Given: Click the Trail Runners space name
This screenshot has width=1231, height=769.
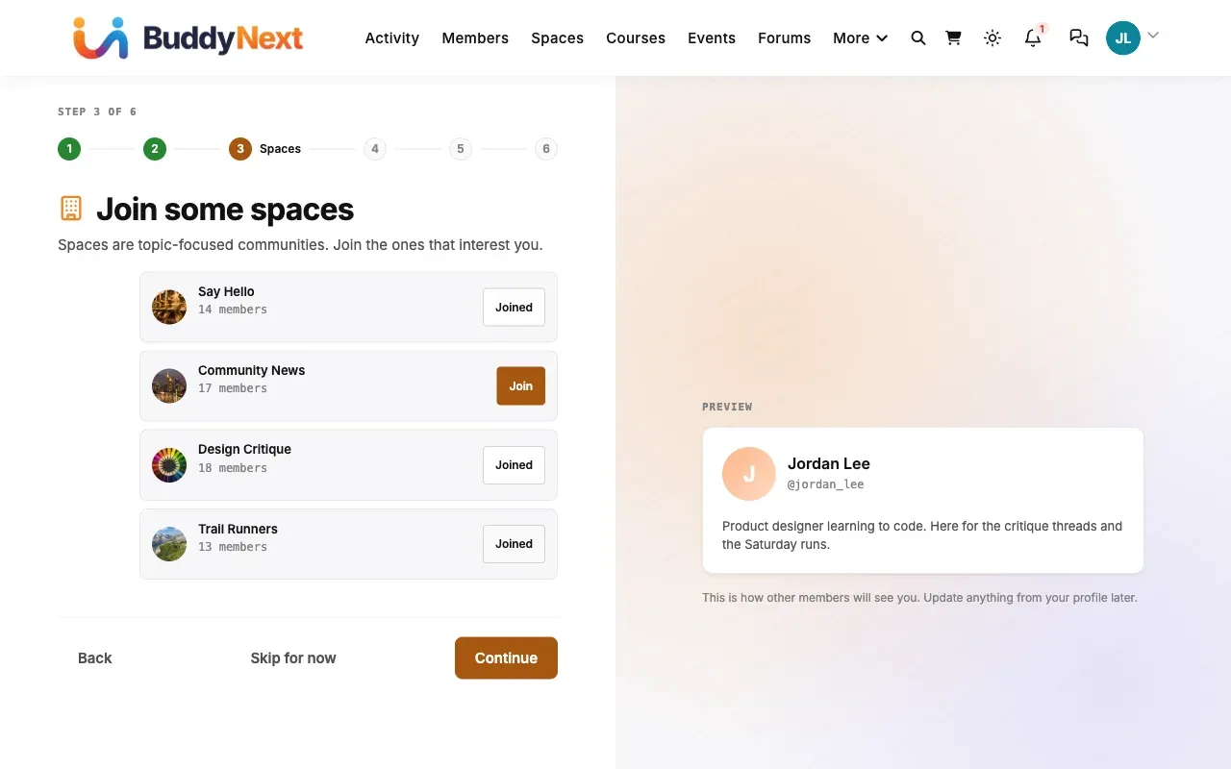Looking at the screenshot, I should 238,529.
